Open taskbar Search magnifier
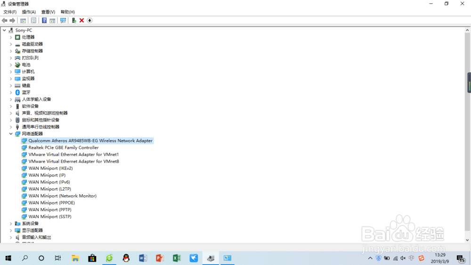The image size is (471, 265). coord(25,258)
